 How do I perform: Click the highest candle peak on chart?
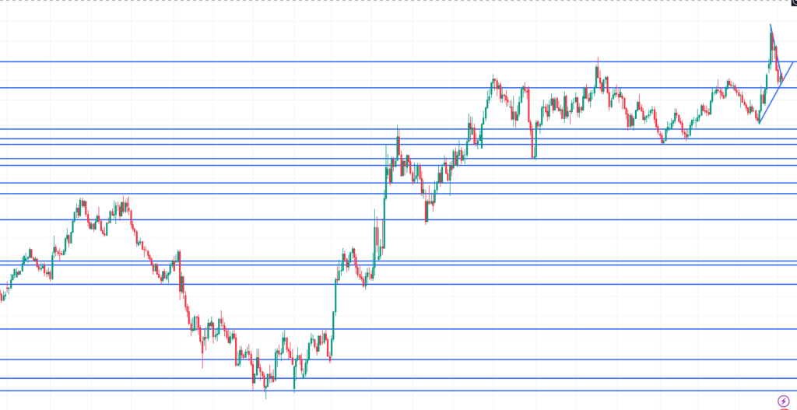click(x=771, y=26)
